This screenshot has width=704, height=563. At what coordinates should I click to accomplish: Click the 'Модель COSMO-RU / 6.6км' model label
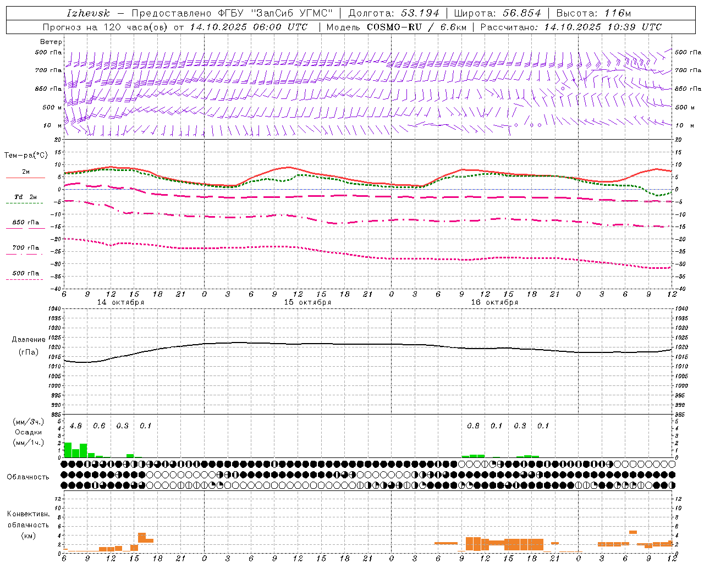tap(397, 27)
